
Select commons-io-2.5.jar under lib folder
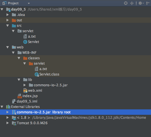point(51,85)
